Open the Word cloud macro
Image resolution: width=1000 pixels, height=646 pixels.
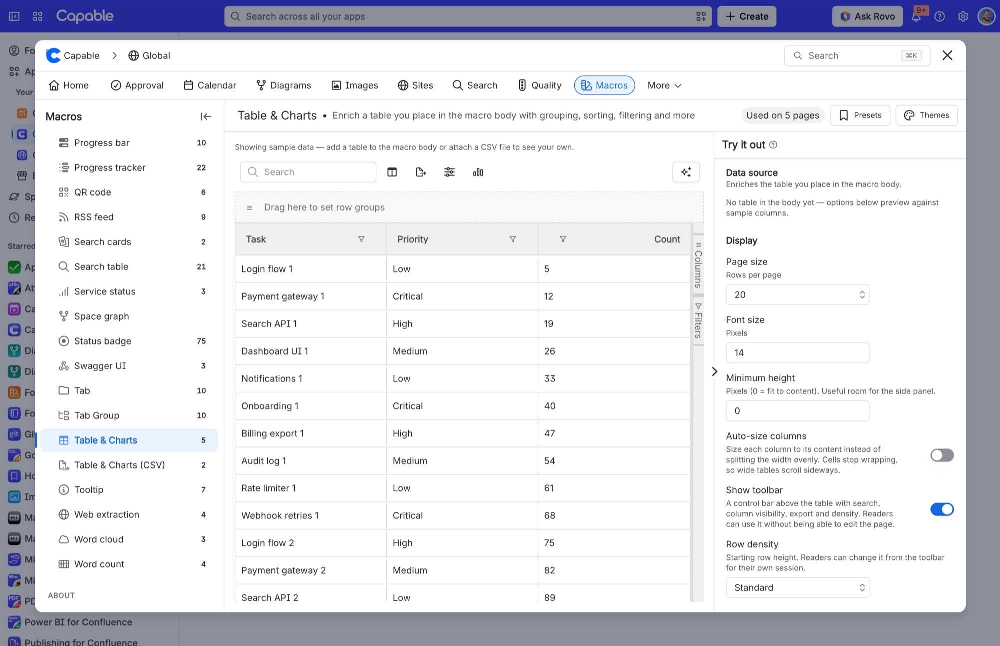point(129,539)
